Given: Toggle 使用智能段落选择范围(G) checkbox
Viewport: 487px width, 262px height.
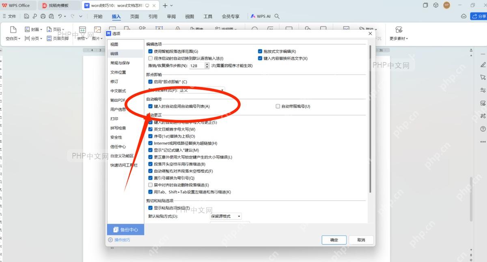Looking at the screenshot, I should tap(151, 52).
